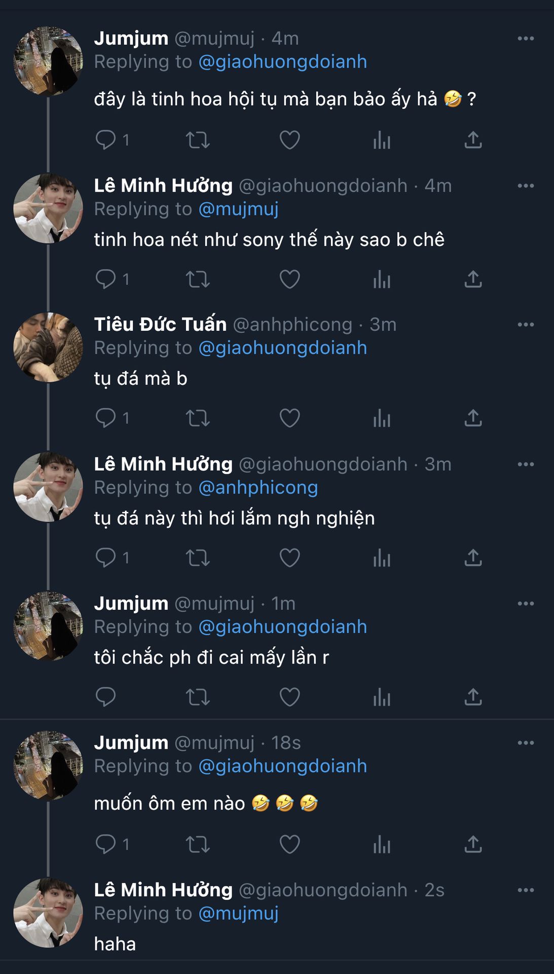Retweet the "muốn ôm em nào" tweet
This screenshot has width=554, height=974.
(198, 844)
